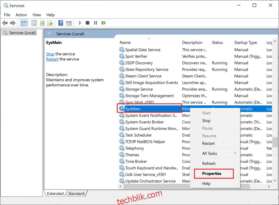Select Sync Host_cf301 row
This screenshot has width=279, height=205.
pyautogui.click(x=195, y=102)
